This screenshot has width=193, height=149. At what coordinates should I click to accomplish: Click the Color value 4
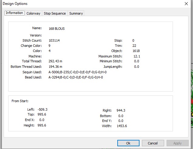[50, 51]
